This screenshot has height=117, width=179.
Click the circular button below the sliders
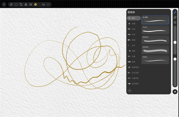coord(175,92)
